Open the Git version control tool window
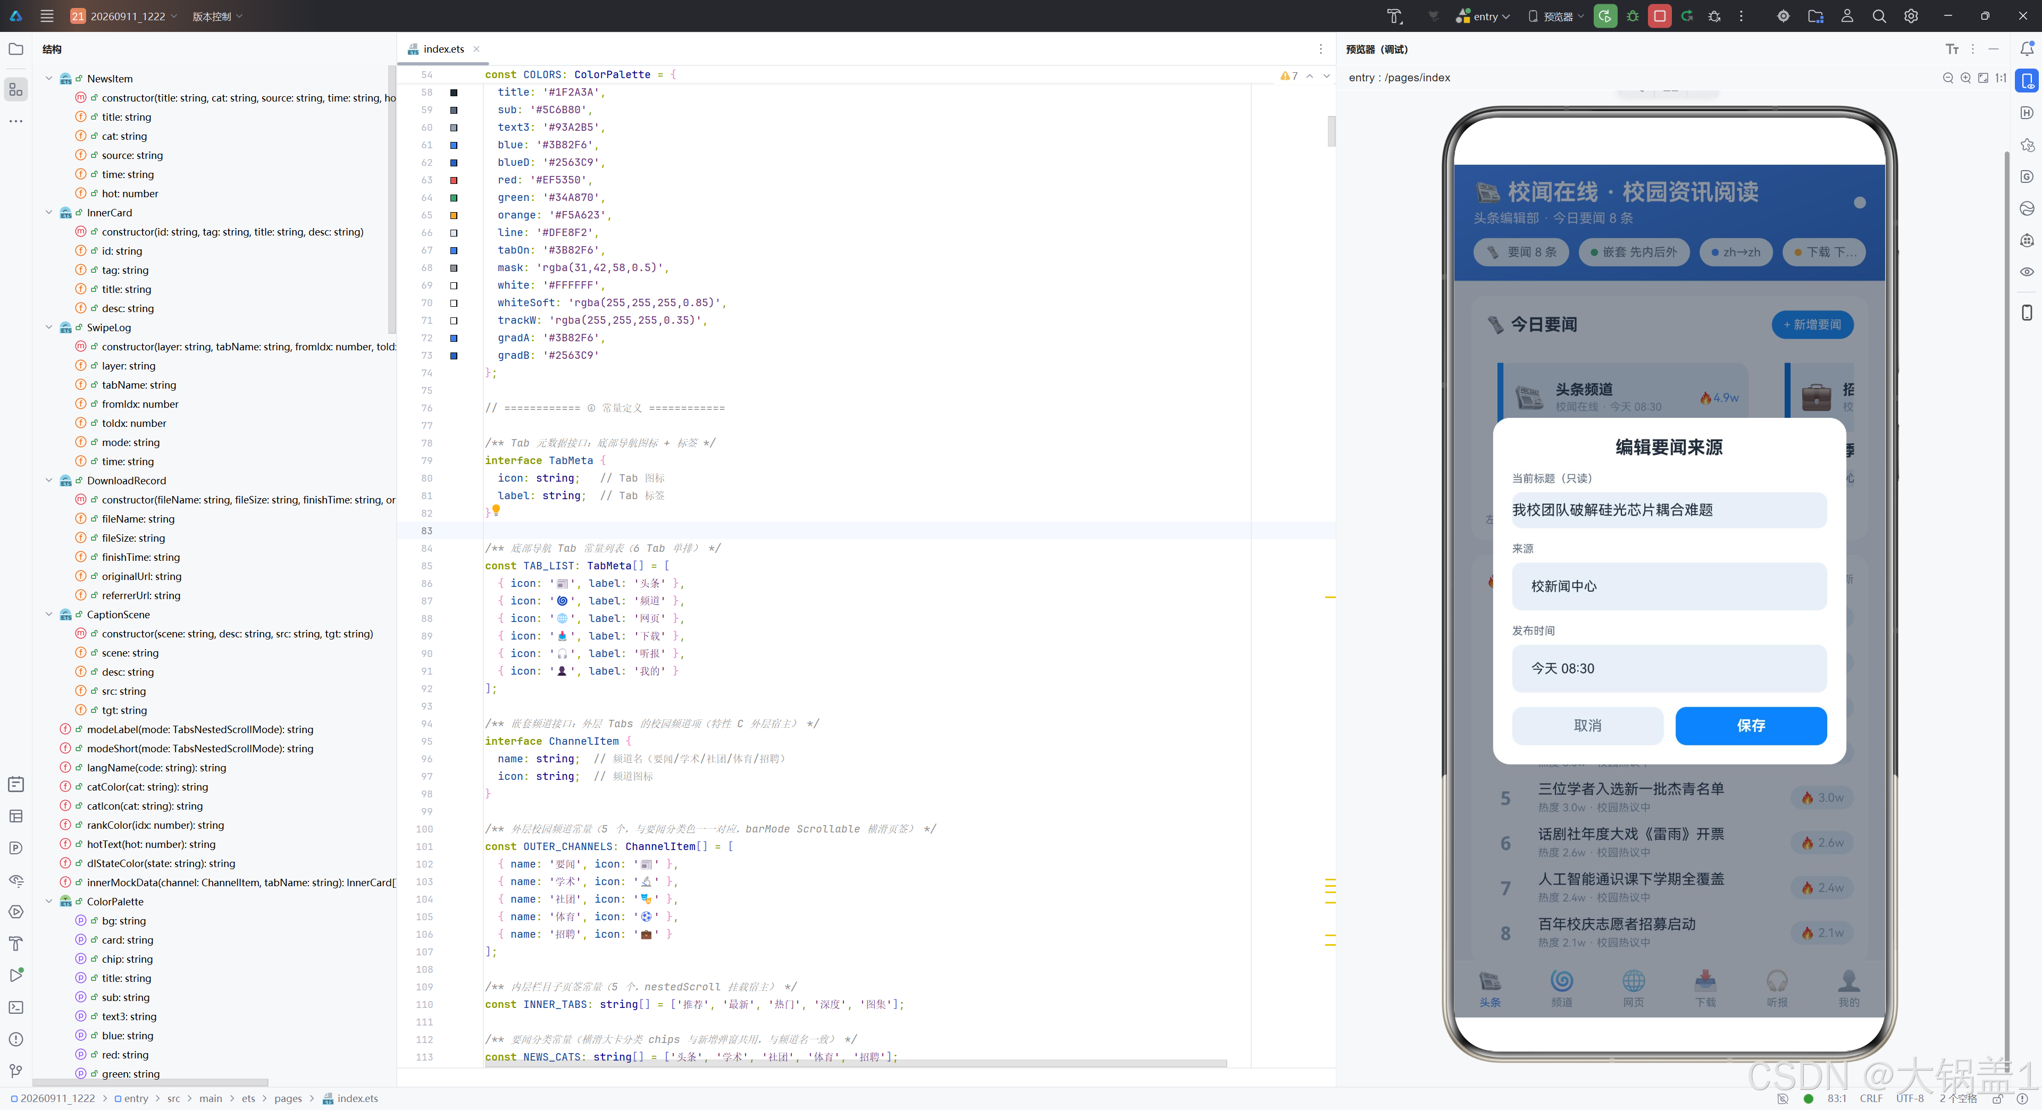2042x1110 pixels. click(x=16, y=1070)
